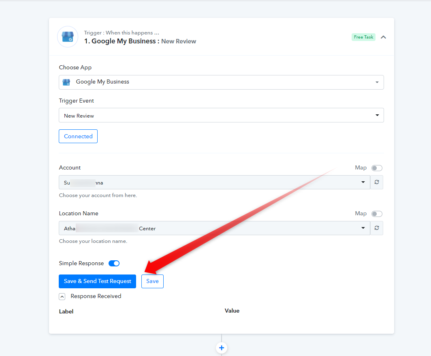
Task: Open the Location Name dropdown
Action: [214, 228]
